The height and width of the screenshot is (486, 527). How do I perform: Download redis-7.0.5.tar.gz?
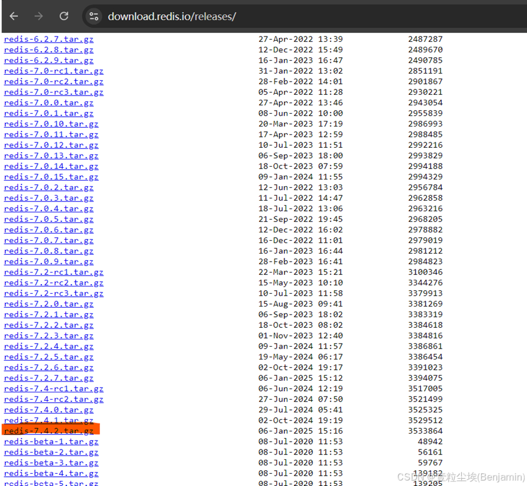49,219
